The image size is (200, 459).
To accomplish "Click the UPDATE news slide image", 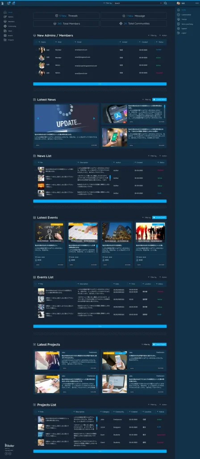I will 66,118.
